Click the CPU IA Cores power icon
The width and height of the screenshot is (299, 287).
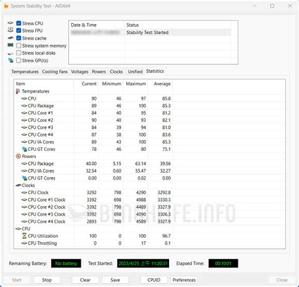tap(25, 171)
